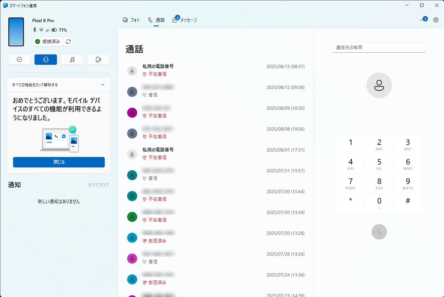Tap the 2 ABC keypad key

[x=379, y=144]
